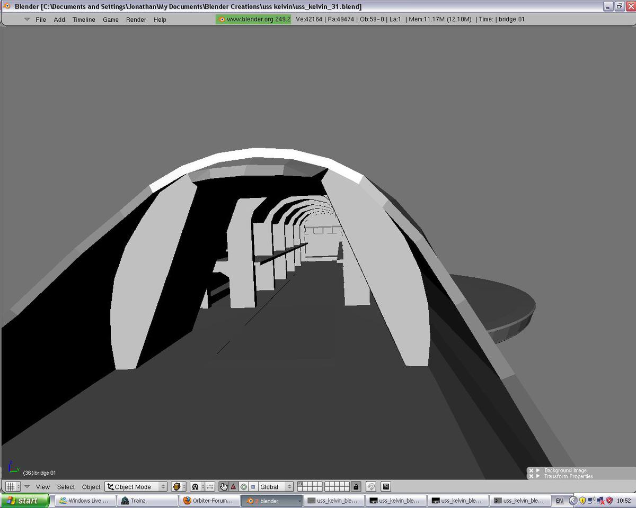Image resolution: width=636 pixels, height=508 pixels.
Task: Open the EN language bar indicator
Action: click(560, 500)
